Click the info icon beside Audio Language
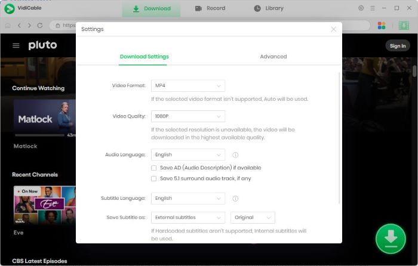The width and height of the screenshot is (418, 266). tap(235, 155)
